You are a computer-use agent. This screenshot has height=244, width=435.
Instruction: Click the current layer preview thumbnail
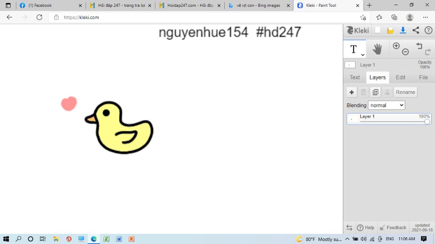click(350, 65)
